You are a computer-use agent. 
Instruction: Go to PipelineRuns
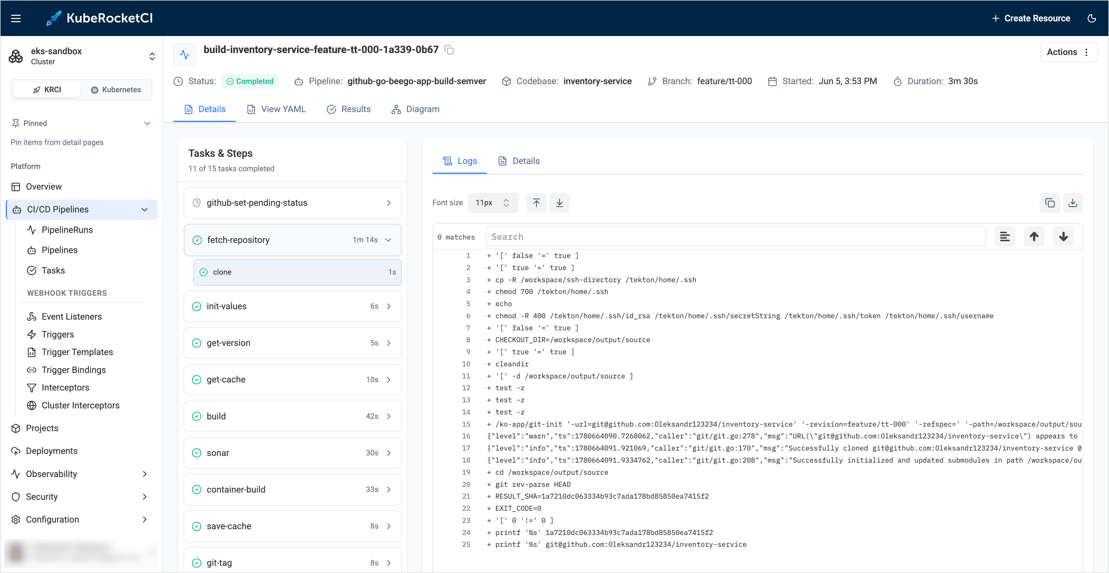tap(67, 230)
